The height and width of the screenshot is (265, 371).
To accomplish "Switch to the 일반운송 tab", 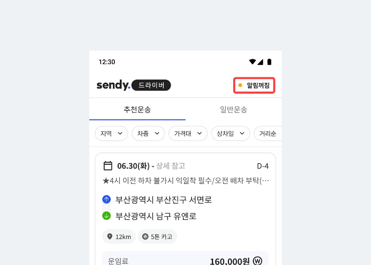I will [x=233, y=110].
